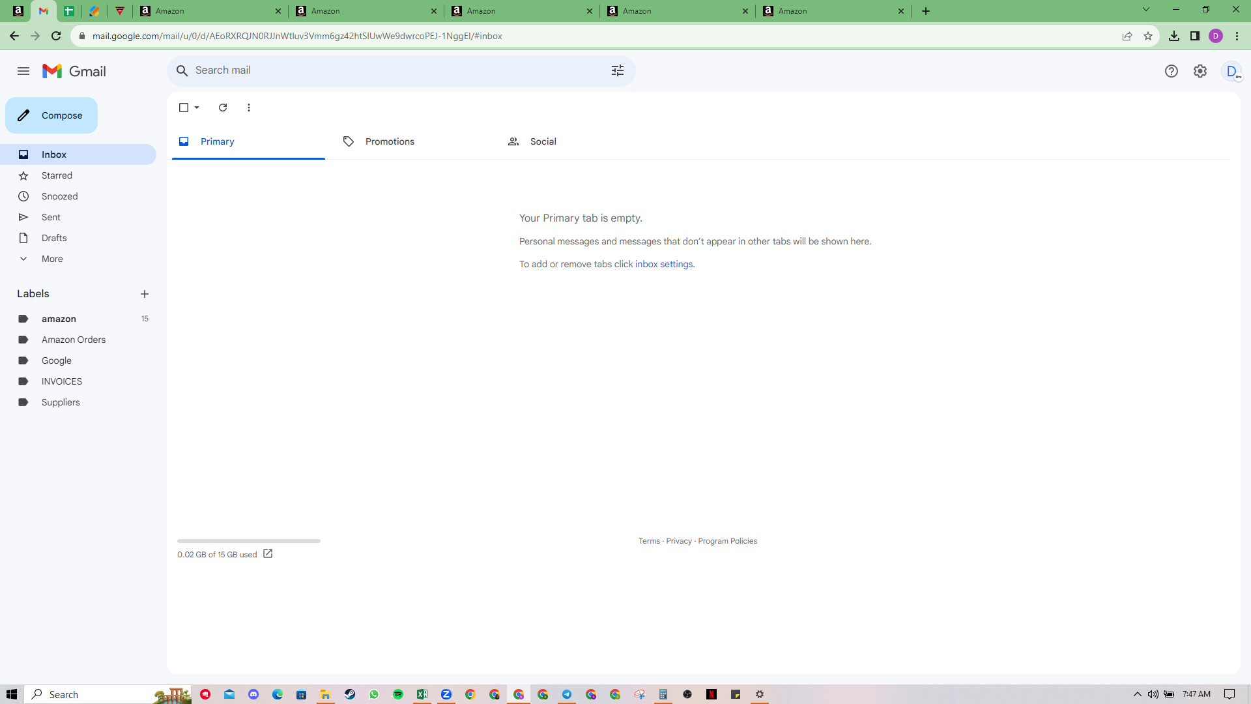1251x704 pixels.
Task: Open the Terms link
Action: tap(649, 541)
